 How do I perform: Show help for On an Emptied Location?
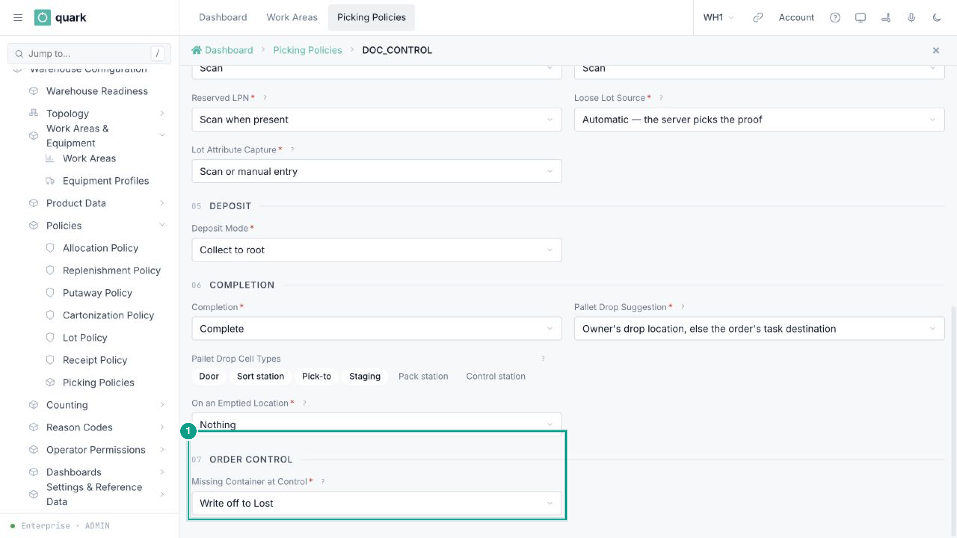(x=304, y=403)
